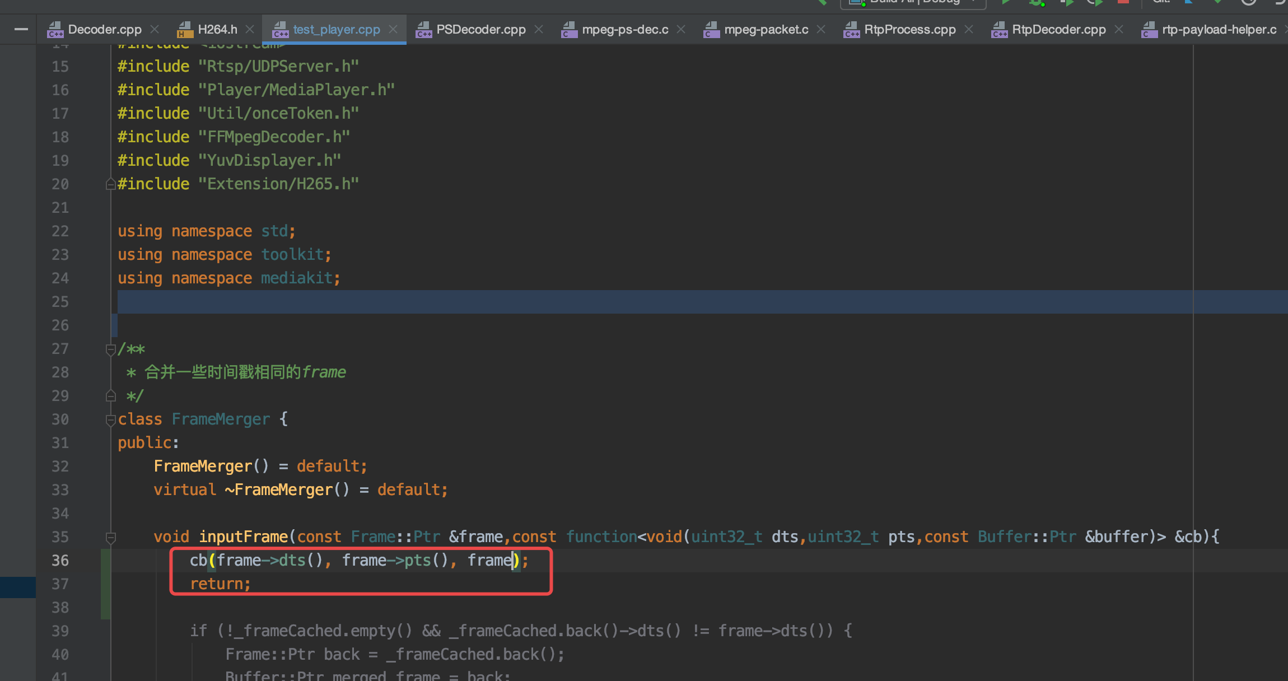Close the H264.h tab
The image size is (1288, 681).
250,29
